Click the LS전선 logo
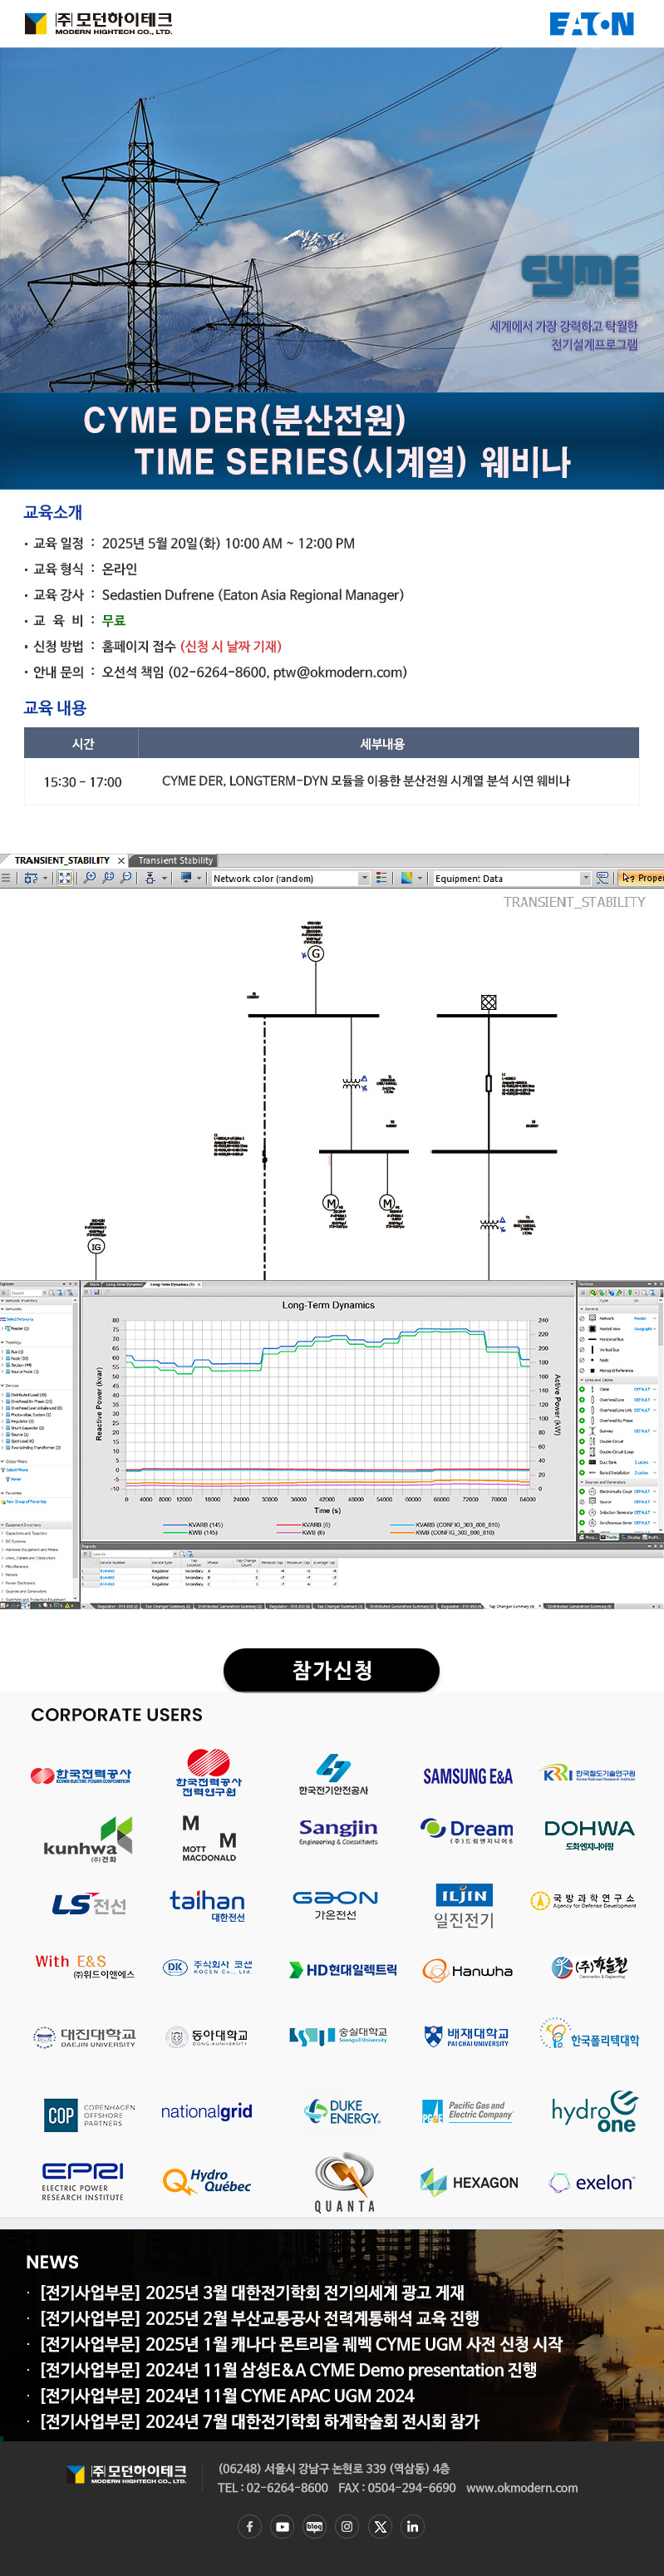 click(x=89, y=1903)
